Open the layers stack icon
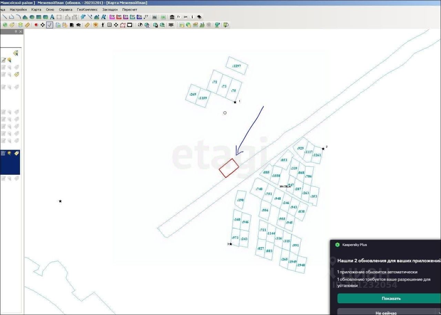 tap(20, 25)
